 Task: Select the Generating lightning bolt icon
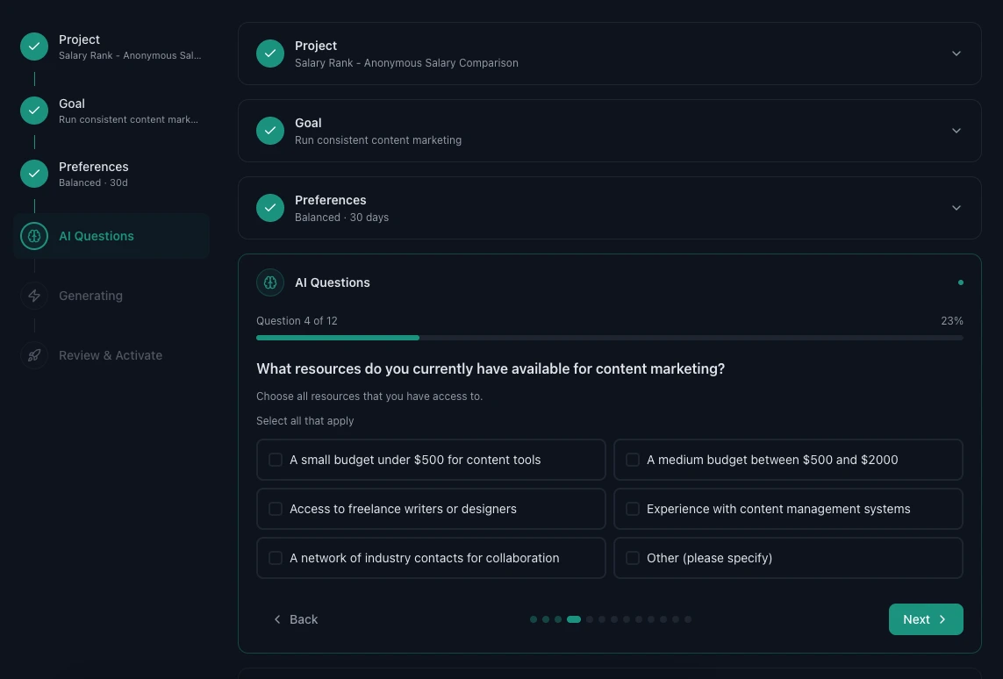34,296
